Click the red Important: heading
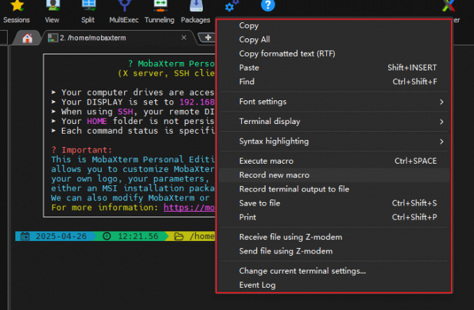This screenshot has height=310, width=474. point(86,150)
